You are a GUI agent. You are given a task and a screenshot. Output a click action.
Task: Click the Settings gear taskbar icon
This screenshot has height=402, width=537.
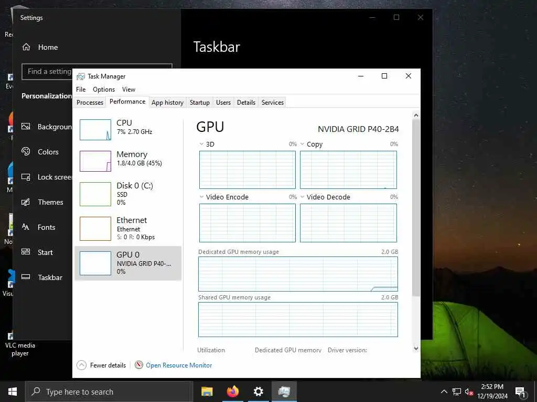click(x=258, y=392)
